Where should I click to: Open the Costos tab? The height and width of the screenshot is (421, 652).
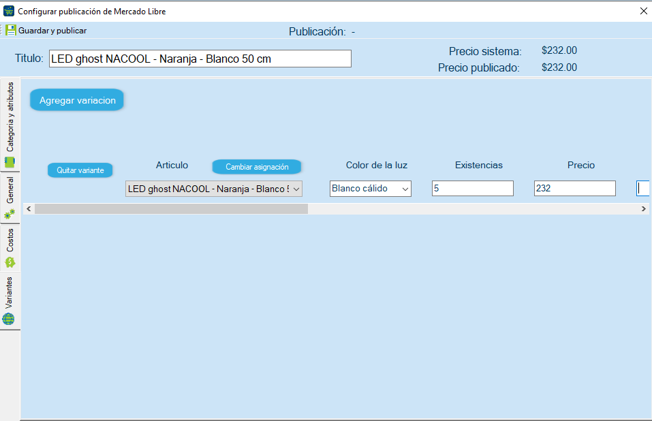10,248
